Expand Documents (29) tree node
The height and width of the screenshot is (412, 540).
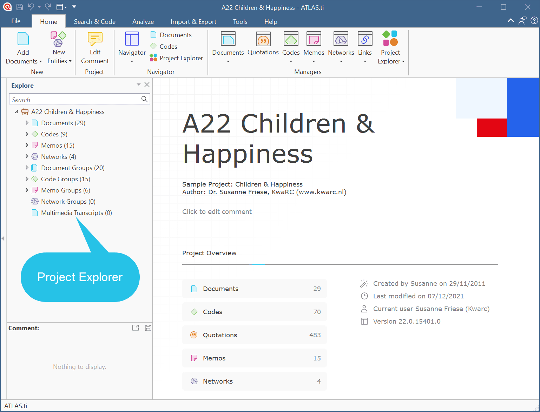pyautogui.click(x=27, y=123)
